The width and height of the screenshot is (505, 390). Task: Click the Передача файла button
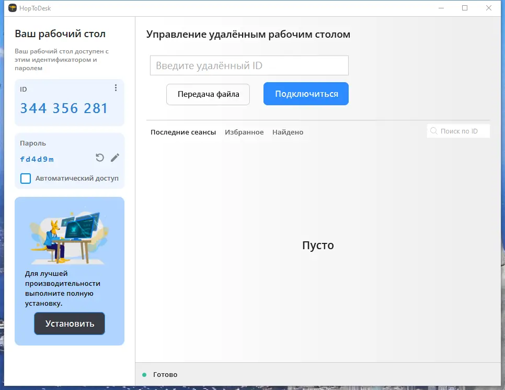coord(208,94)
